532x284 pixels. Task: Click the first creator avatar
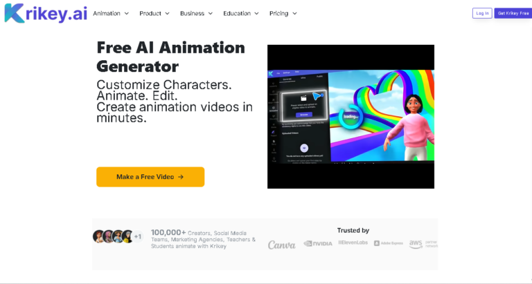[x=99, y=236]
